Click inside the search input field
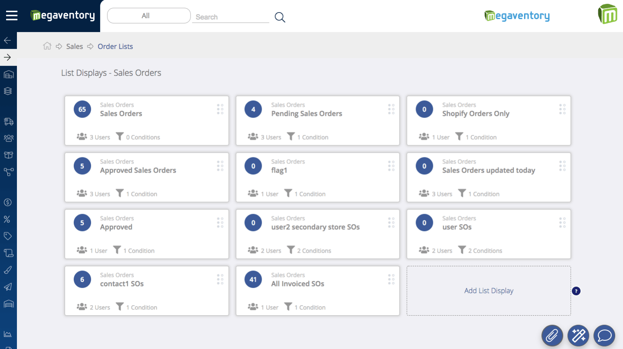Screen dimensions: 623x349 click(230, 16)
